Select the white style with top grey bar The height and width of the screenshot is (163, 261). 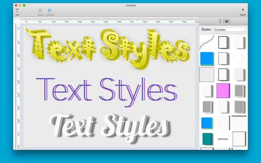pyautogui.click(x=239, y=122)
